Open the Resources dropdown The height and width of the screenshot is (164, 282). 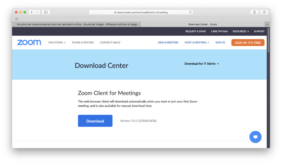(x=241, y=31)
